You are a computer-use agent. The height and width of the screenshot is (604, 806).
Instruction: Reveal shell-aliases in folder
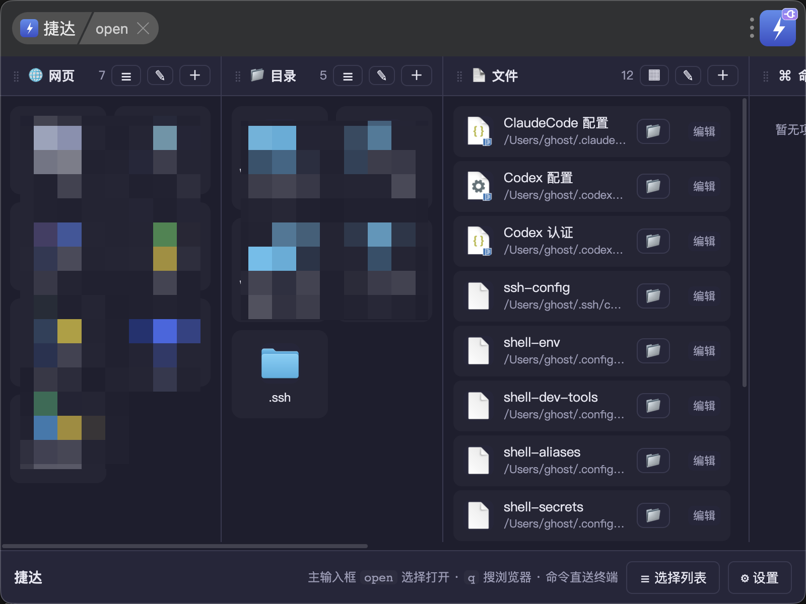(653, 461)
